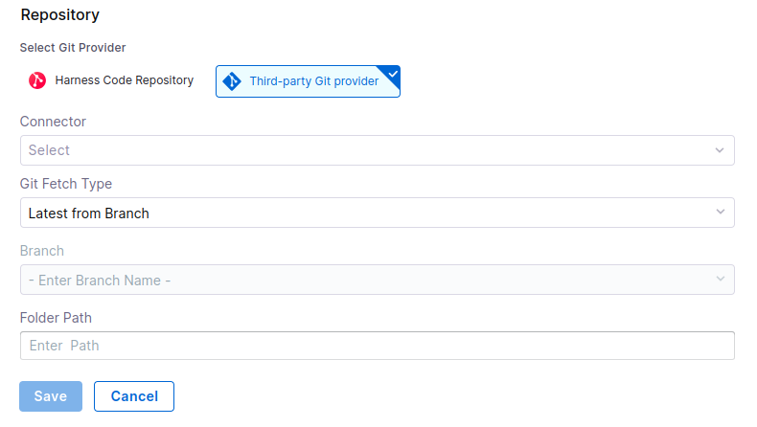
Task: Focus the Folder Path input field
Action: point(377,346)
